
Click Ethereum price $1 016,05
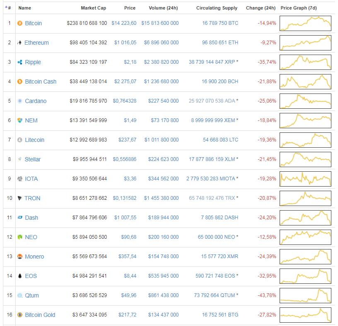125,43
